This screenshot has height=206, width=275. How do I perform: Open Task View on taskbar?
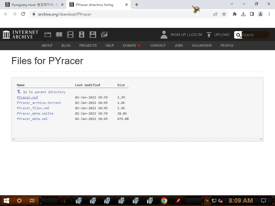(x=32, y=201)
